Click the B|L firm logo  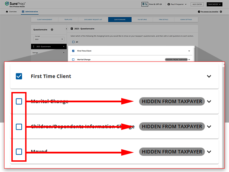click(145, 4)
